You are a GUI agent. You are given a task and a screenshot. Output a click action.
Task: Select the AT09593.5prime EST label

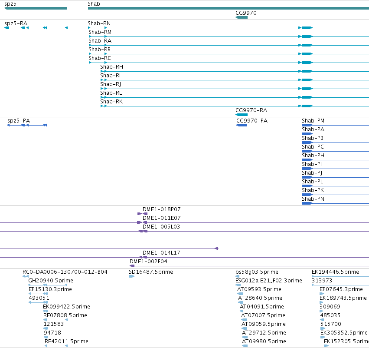[x=259, y=289]
